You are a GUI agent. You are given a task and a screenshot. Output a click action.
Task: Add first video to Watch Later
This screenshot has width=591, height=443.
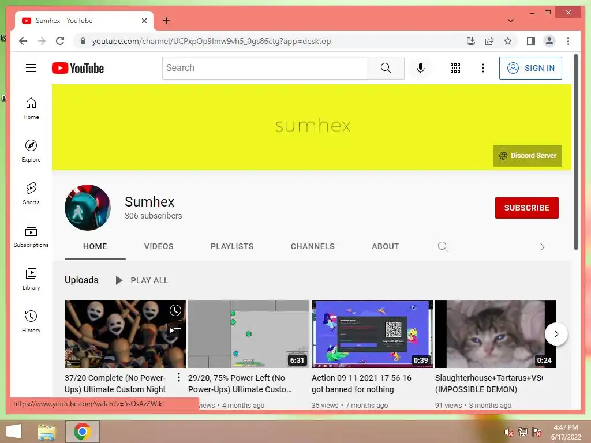[175, 310]
